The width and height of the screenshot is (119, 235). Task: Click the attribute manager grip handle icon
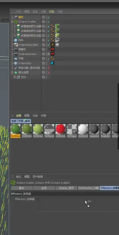coord(13,176)
